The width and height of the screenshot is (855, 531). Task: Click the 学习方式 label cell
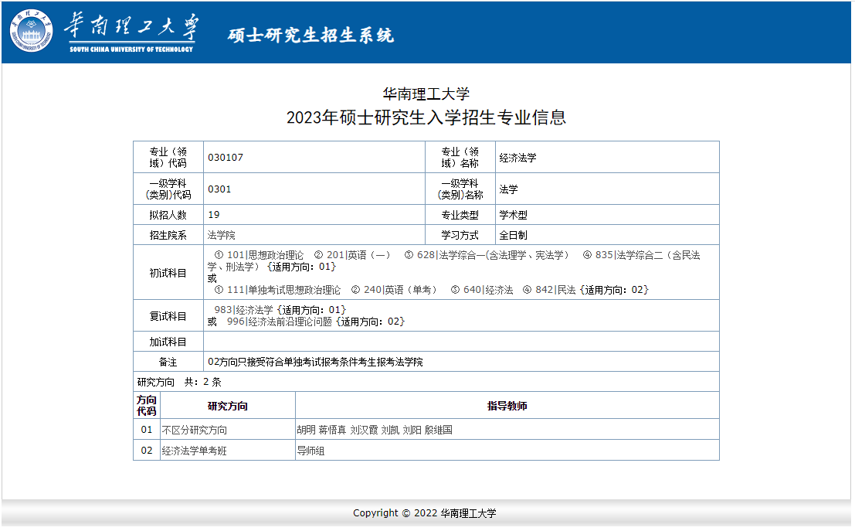[x=460, y=235]
